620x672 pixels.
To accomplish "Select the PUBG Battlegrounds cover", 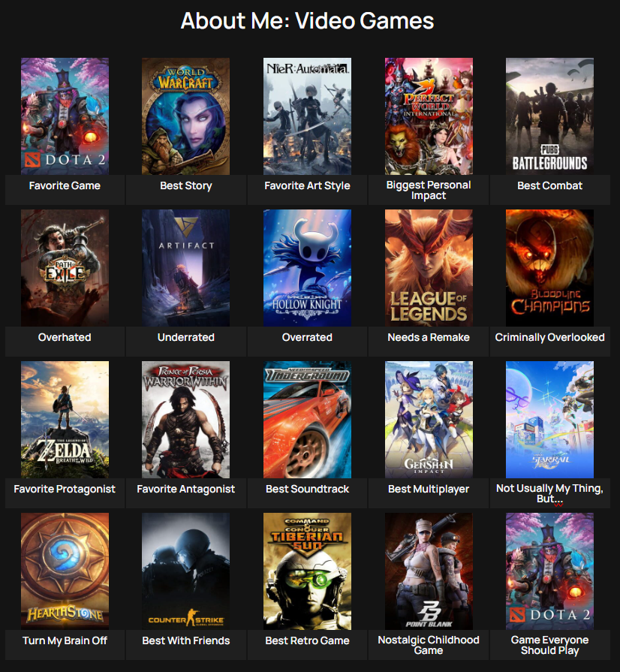I will [x=549, y=116].
